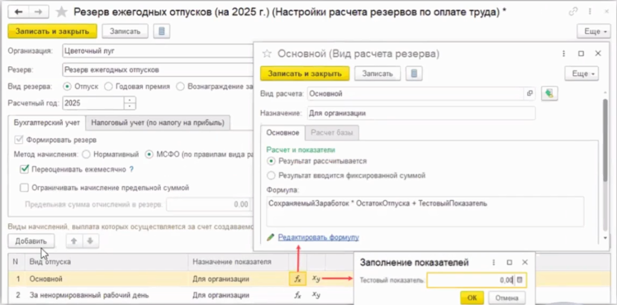Click Записать in Основной dialog

point(378,73)
